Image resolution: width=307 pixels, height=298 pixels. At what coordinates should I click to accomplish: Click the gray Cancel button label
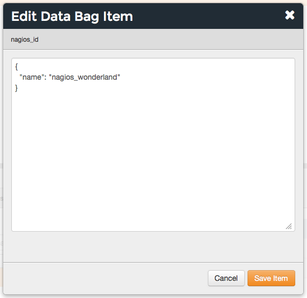(226, 278)
